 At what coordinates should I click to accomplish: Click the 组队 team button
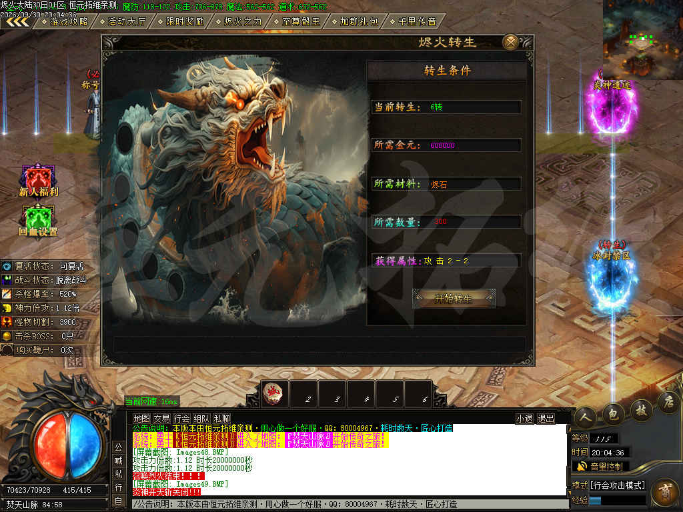pos(201,419)
